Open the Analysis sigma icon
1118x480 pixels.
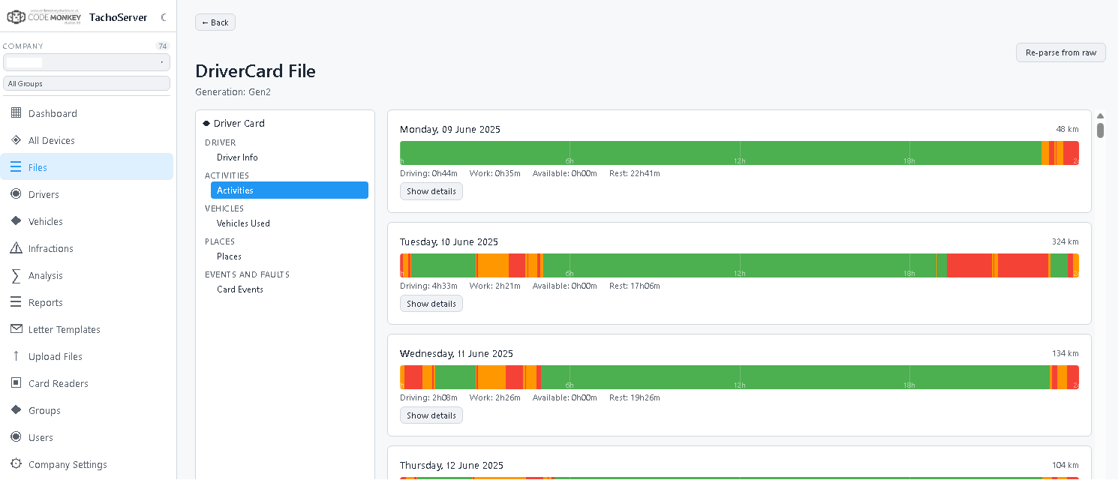click(x=16, y=275)
